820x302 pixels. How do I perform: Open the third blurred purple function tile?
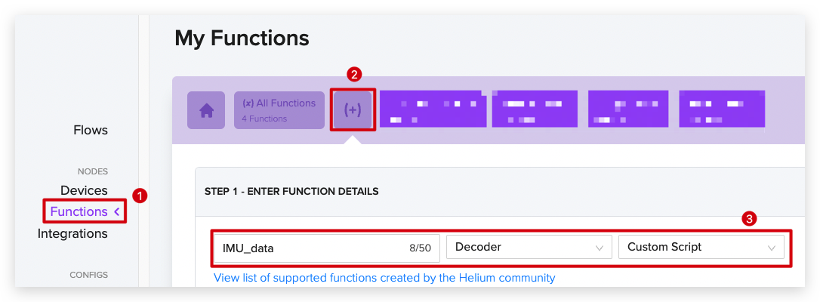click(x=628, y=109)
